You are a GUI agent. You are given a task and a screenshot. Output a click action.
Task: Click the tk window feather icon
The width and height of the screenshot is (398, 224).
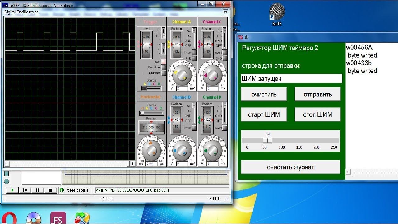[240, 37]
